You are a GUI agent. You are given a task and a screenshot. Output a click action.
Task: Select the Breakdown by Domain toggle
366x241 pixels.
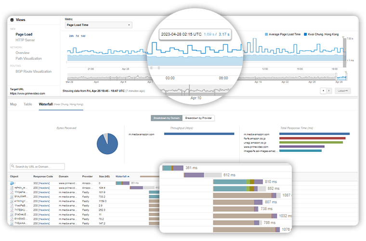[167, 118]
